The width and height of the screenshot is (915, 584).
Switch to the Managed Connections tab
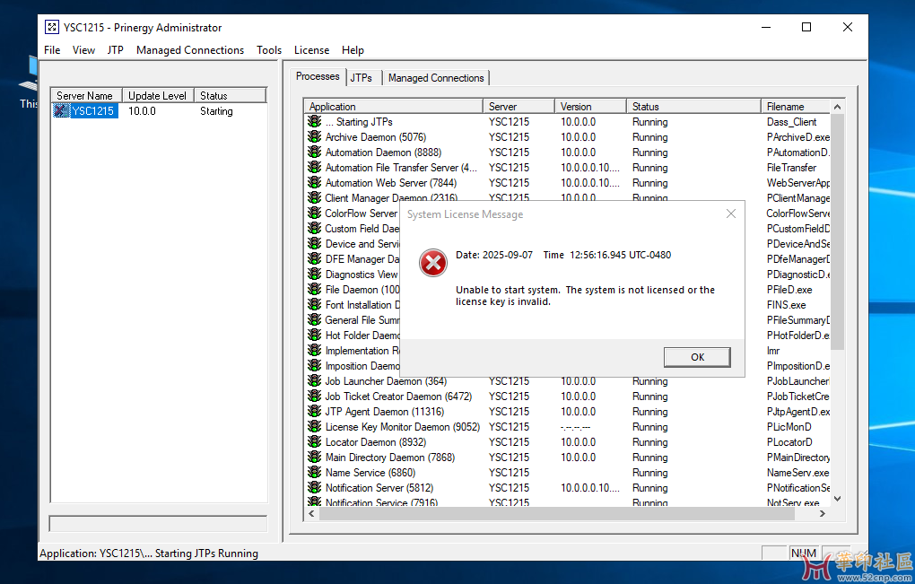(x=436, y=77)
